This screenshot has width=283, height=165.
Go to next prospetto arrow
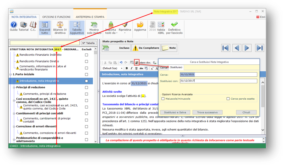coord(247,48)
